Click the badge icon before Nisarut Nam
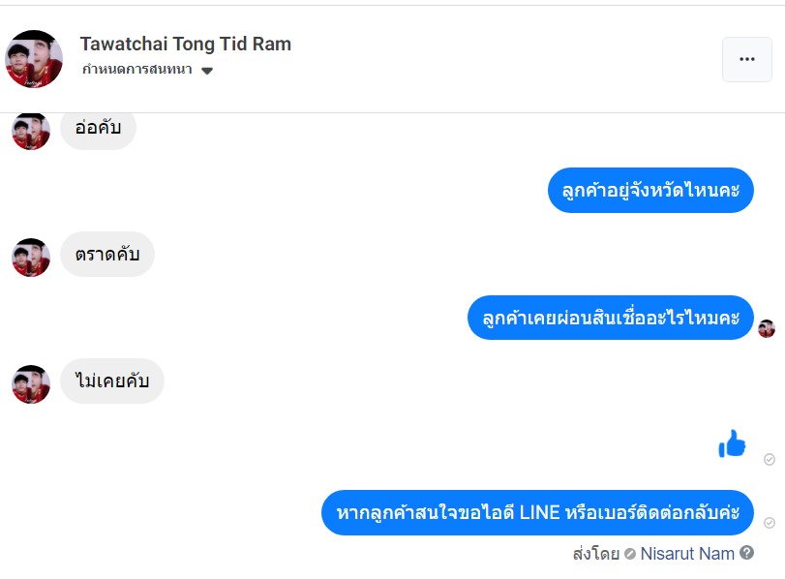Image resolution: width=785 pixels, height=579 pixels. [630, 554]
